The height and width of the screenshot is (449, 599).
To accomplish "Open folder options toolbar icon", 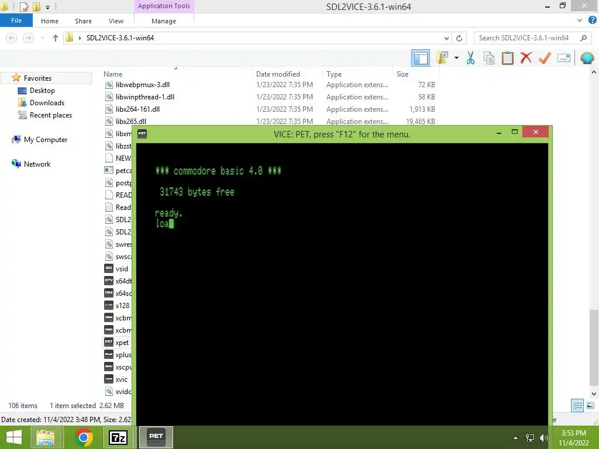I will coord(443,58).
